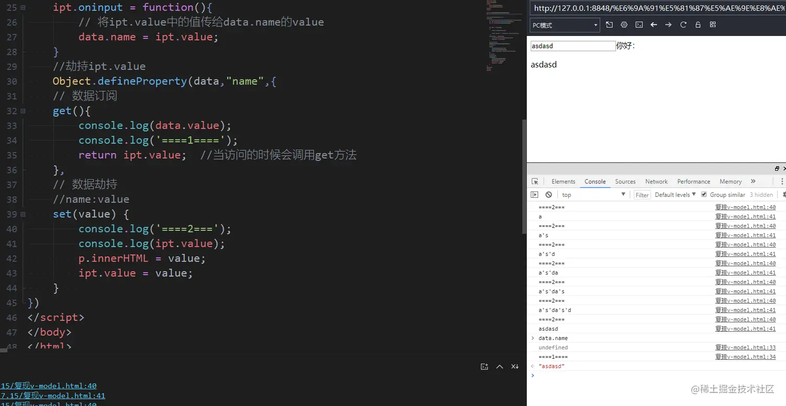Show the QR code for preview

point(713,25)
